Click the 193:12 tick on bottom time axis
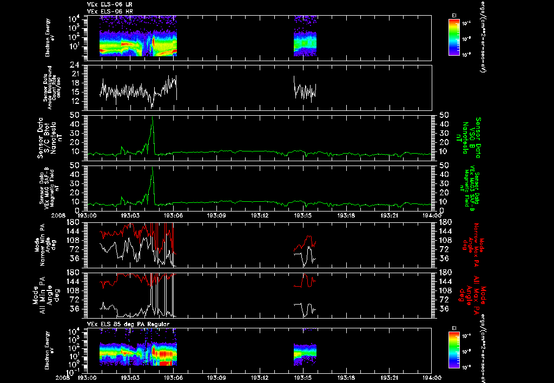Screen dimensions: 554x383 tap(260, 378)
